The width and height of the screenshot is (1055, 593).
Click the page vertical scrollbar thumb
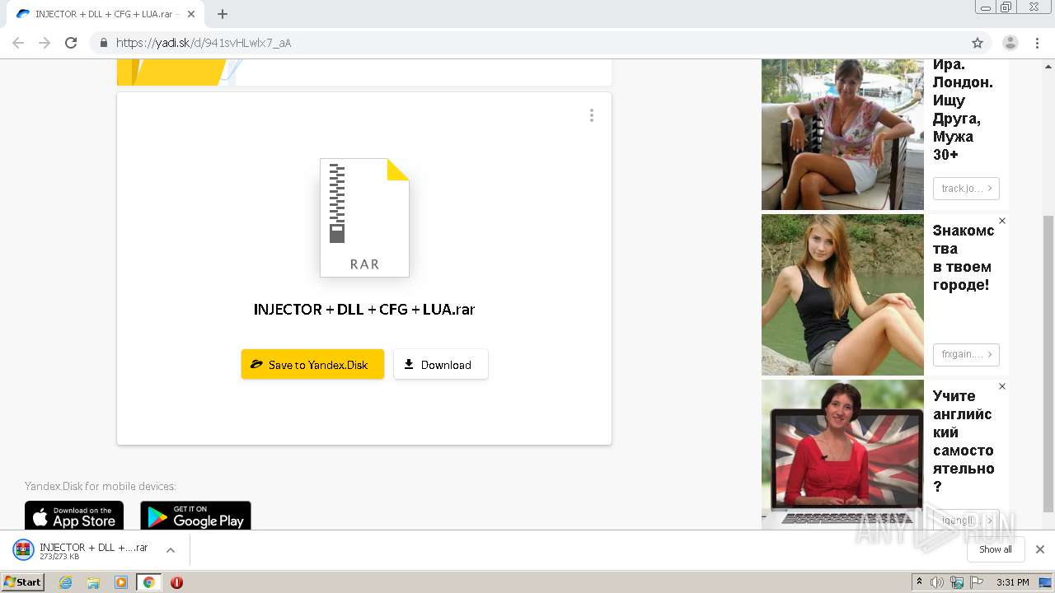tap(1048, 362)
